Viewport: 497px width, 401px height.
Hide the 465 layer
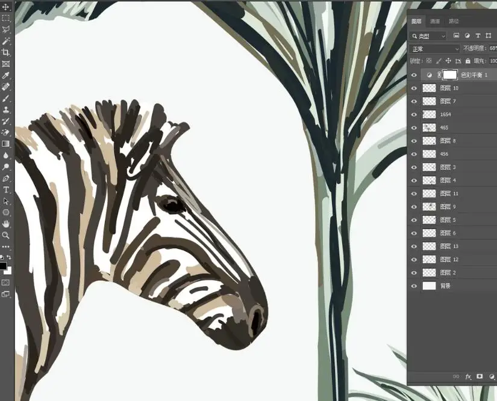point(414,128)
